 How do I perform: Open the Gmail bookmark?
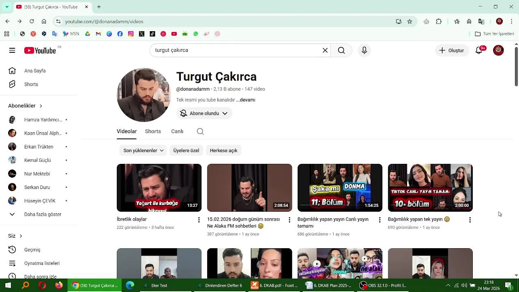tap(98, 34)
